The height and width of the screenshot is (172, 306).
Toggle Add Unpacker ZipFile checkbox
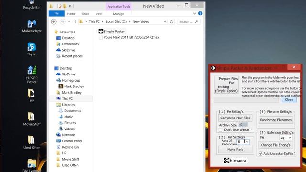261,154
